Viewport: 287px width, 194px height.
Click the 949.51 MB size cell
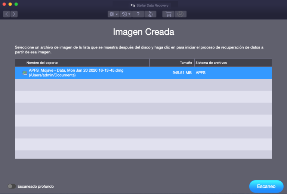pos(182,73)
